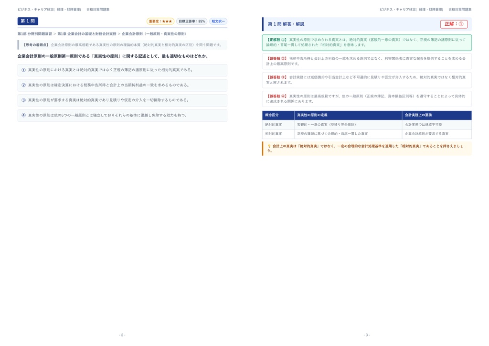Image resolution: width=489 pixels, height=346 pixels.
Task: Open breadcrumb 第1部 分野別問題演習
Action: click(35, 34)
